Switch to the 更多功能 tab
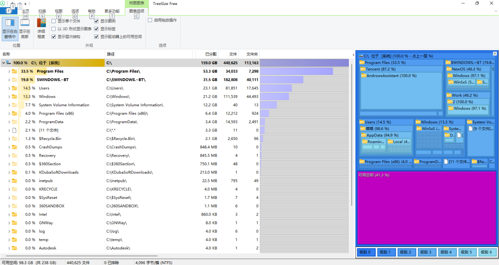The height and width of the screenshot is (265, 499). [111, 11]
